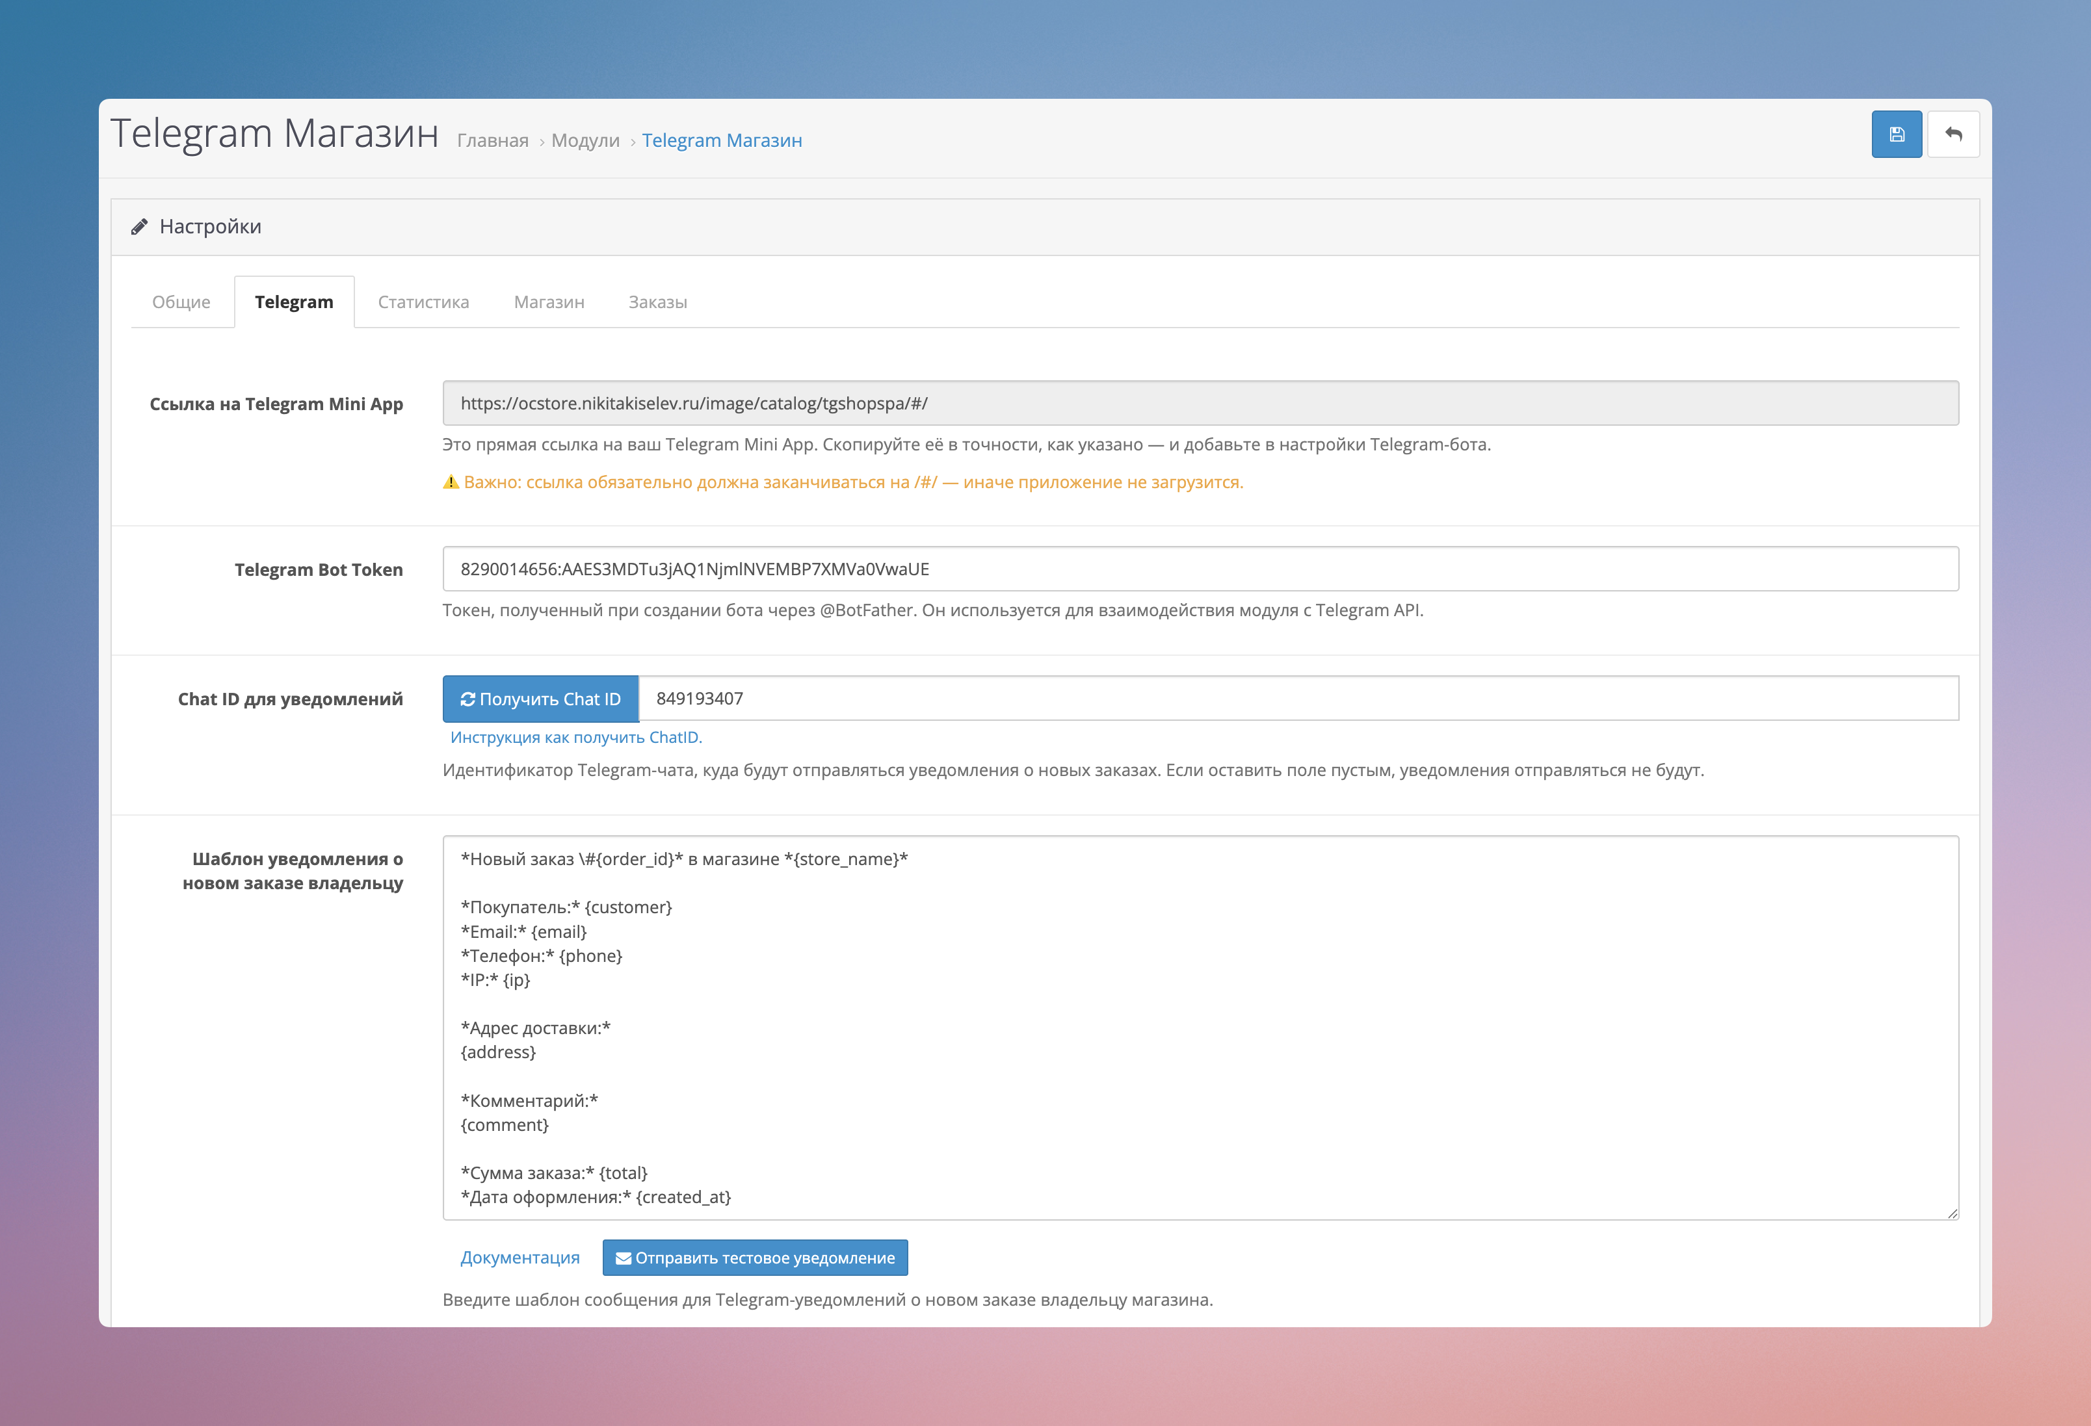Image resolution: width=2091 pixels, height=1426 pixels.
Task: Click the {address} placeholder line in template
Action: click(499, 1053)
